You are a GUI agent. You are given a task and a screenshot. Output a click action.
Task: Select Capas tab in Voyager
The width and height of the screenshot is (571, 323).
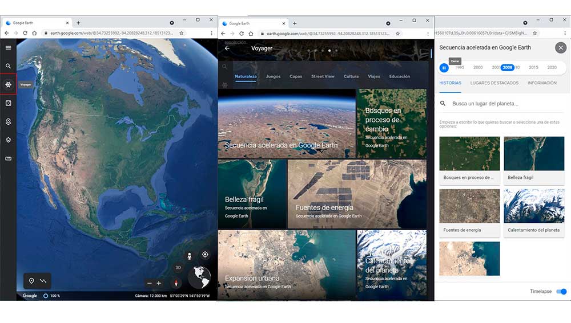(296, 76)
